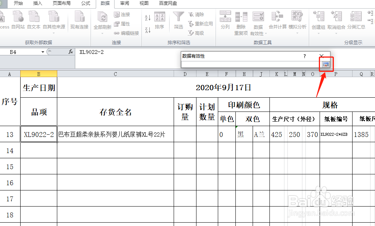This screenshot has height=226, width=375.
Task: Click the formula bar showing XL9022-2
Action: click(x=112, y=52)
